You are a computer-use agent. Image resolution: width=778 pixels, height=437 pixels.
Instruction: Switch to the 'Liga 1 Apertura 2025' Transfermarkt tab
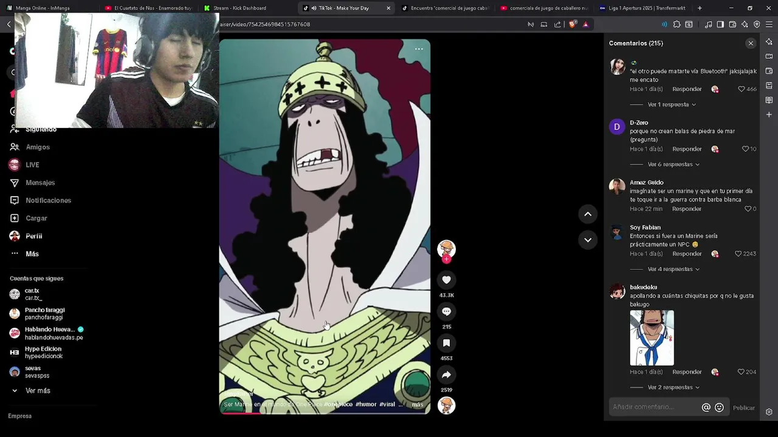pos(643,8)
